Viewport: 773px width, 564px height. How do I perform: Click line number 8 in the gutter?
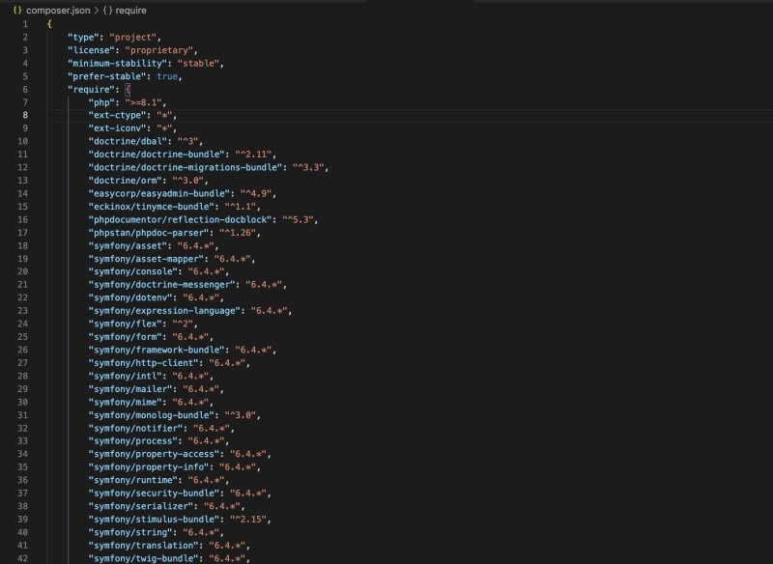click(x=25, y=115)
